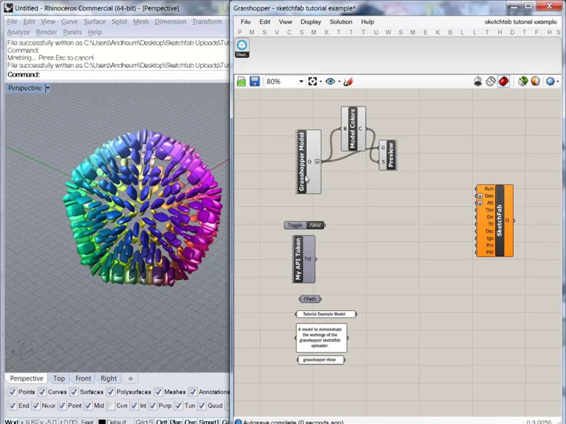Image resolution: width=566 pixels, height=424 pixels.
Task: Open the Solution menu in Grasshopper
Action: point(340,22)
